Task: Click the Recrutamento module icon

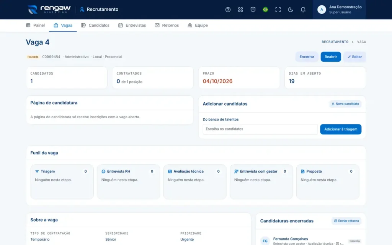Action: [82, 10]
